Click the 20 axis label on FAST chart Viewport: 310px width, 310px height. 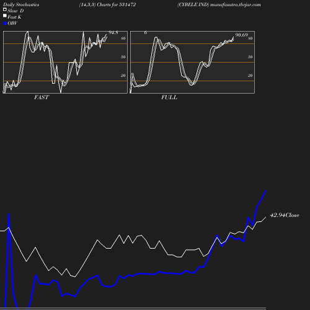coord(123,76)
